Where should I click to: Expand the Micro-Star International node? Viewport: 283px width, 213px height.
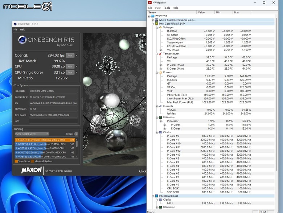click(153, 20)
